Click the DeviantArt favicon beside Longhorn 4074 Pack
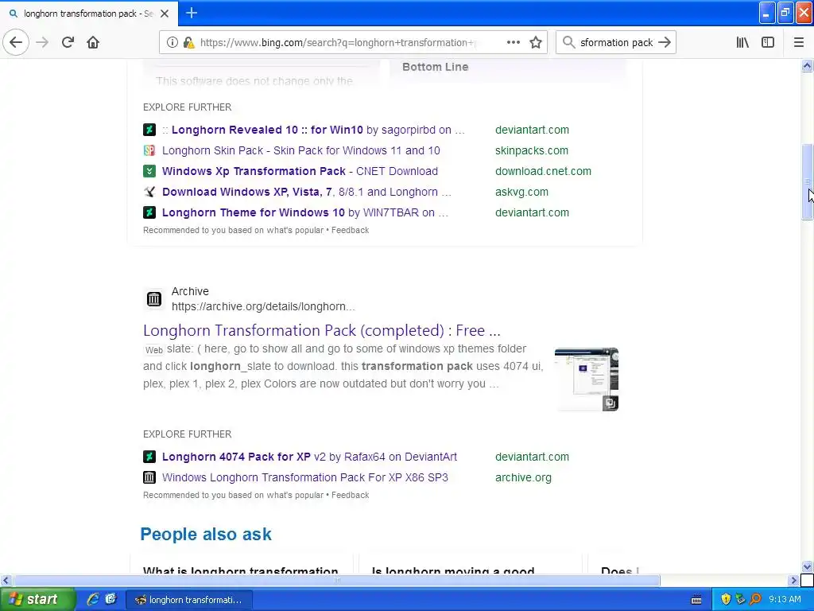814x611 pixels. 149,457
